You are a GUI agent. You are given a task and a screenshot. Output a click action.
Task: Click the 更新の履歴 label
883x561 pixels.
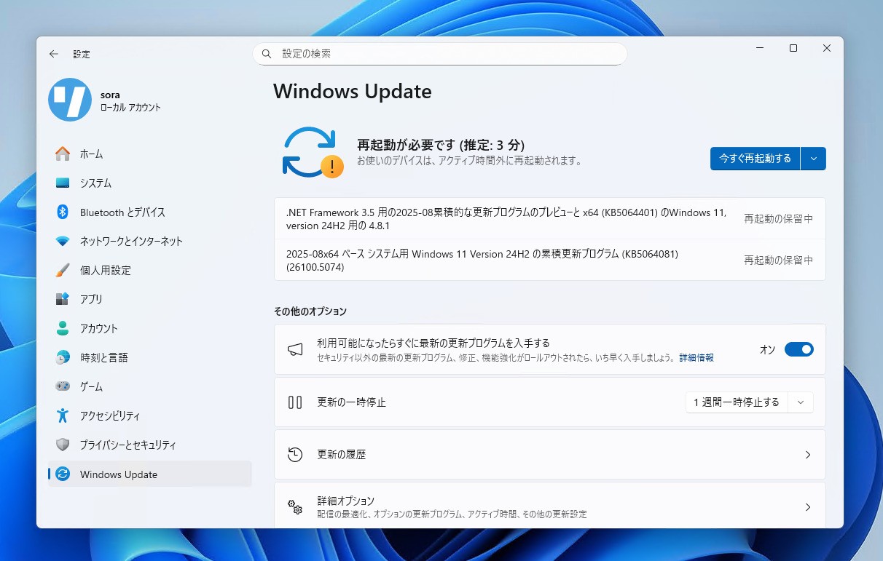341,455
